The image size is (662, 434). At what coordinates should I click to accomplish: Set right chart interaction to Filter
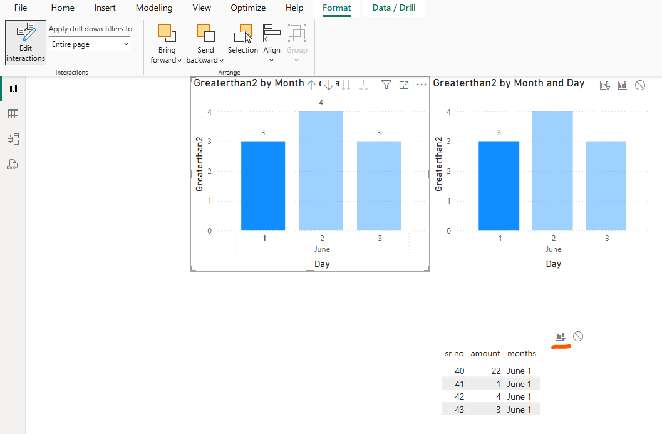pyautogui.click(x=605, y=86)
